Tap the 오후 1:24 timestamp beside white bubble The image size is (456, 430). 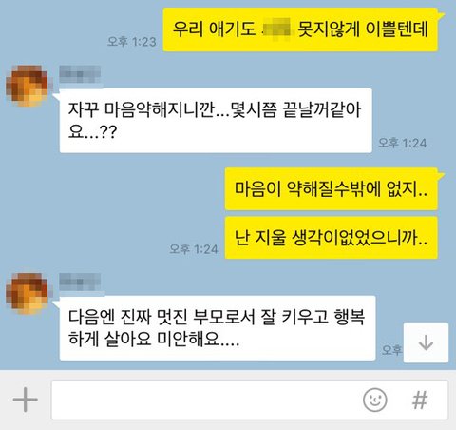click(x=403, y=143)
